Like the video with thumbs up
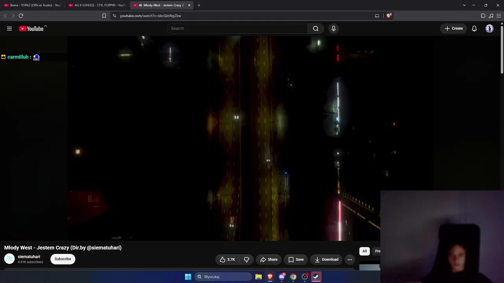The height and width of the screenshot is (283, 504). [228, 259]
